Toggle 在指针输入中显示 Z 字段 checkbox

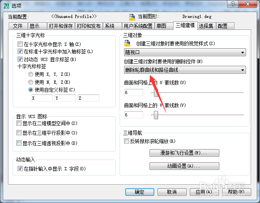point(20,169)
